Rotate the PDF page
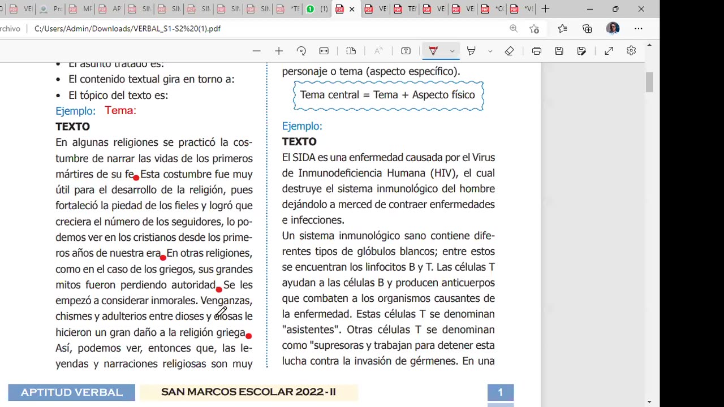The height and width of the screenshot is (407, 724). [301, 51]
